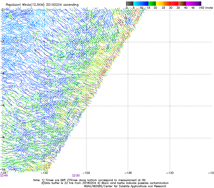Image resolution: width=214 pixels, height=188 pixels.
Task: Click the 'Times are GMT' note line
Action: click(x=89, y=180)
